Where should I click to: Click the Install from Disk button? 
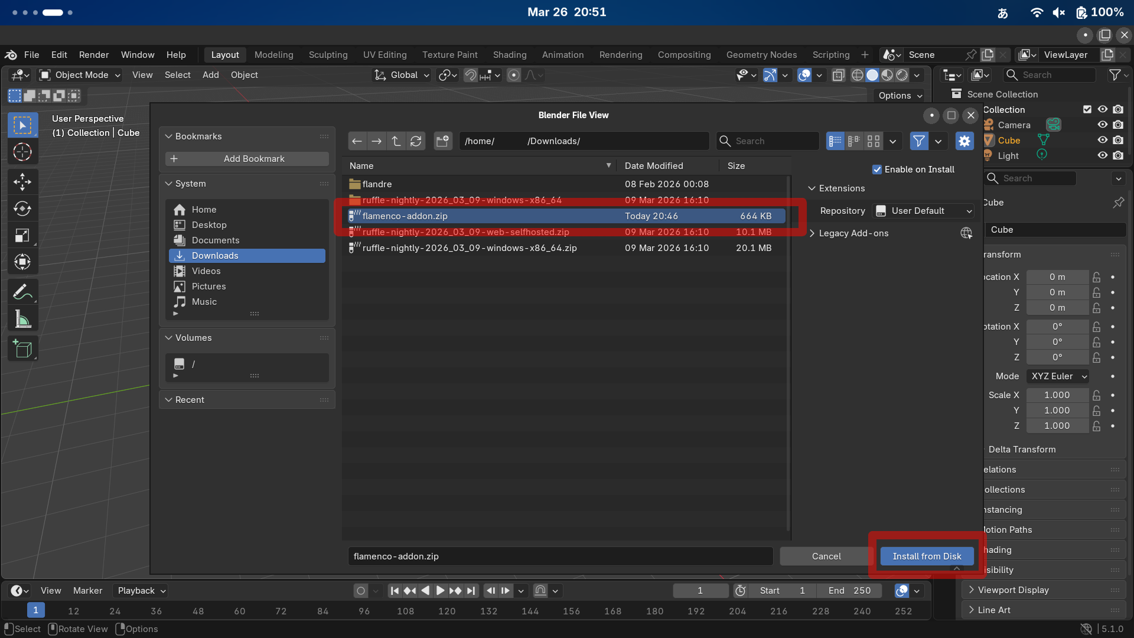click(927, 556)
